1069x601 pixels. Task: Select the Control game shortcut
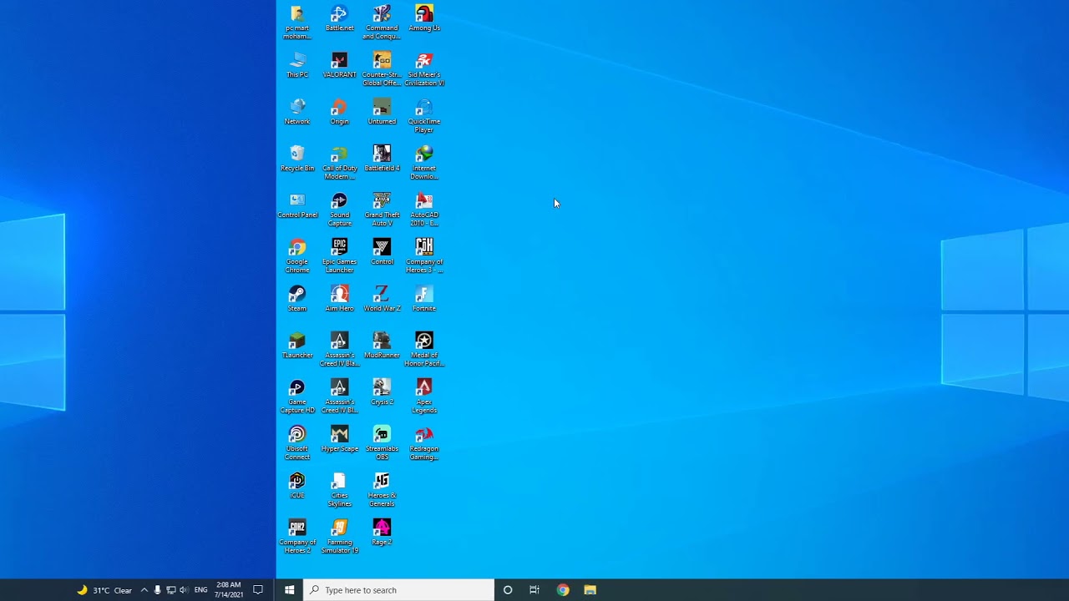click(382, 253)
